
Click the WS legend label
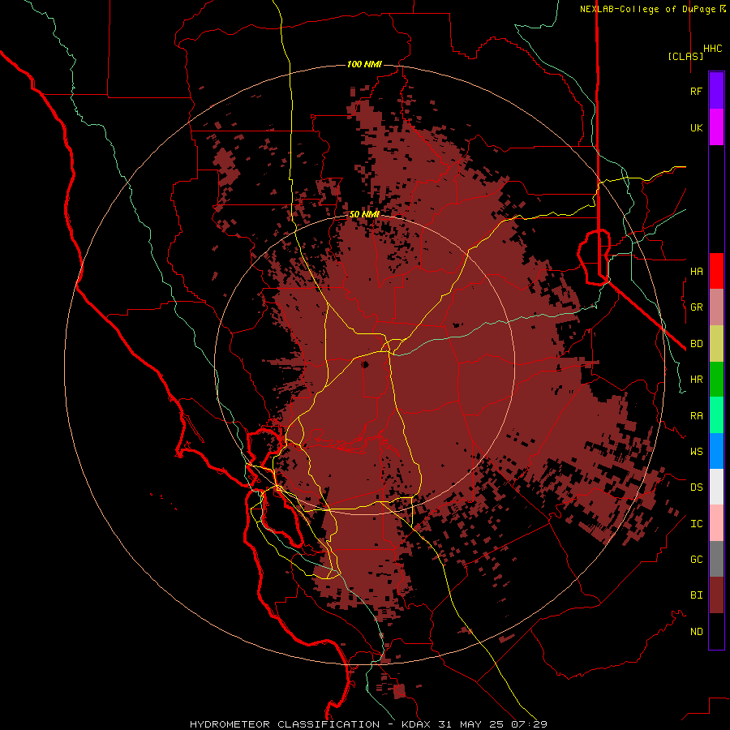[697, 452]
